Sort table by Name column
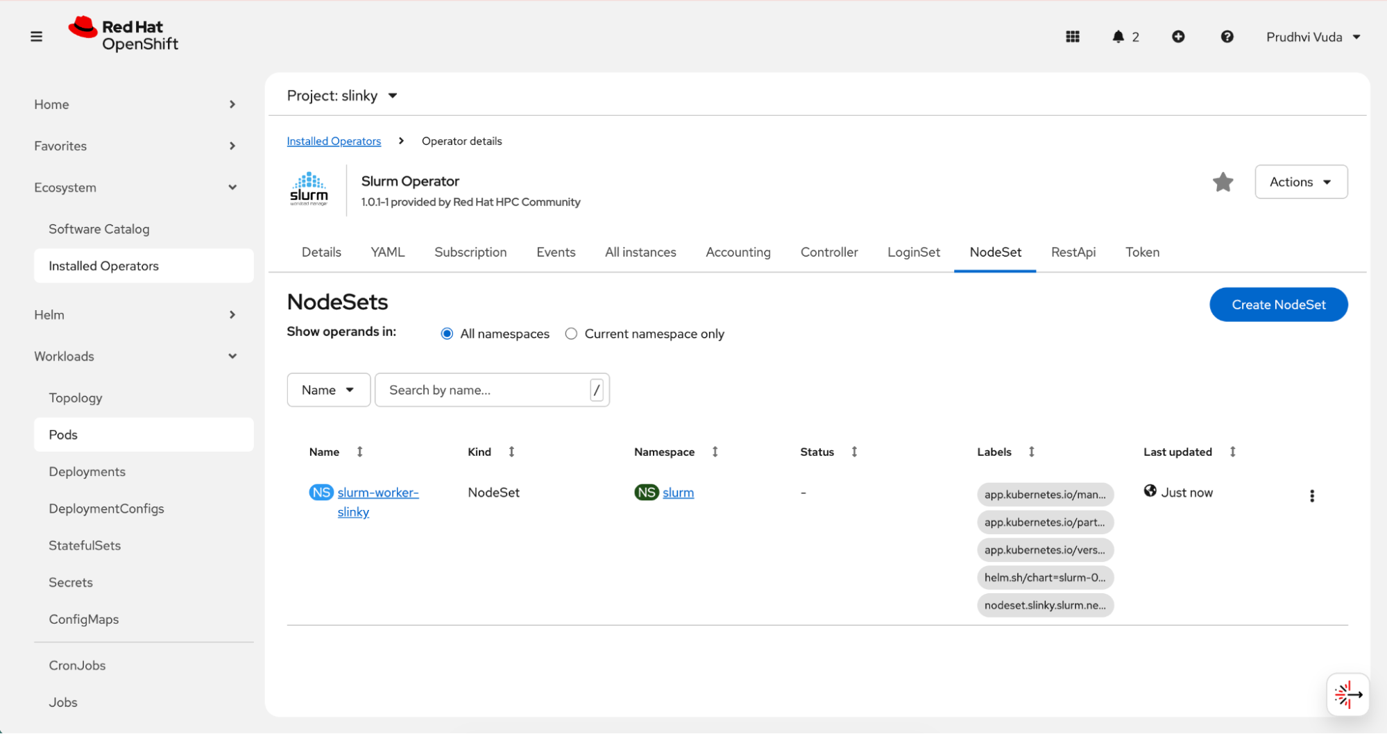 point(359,452)
